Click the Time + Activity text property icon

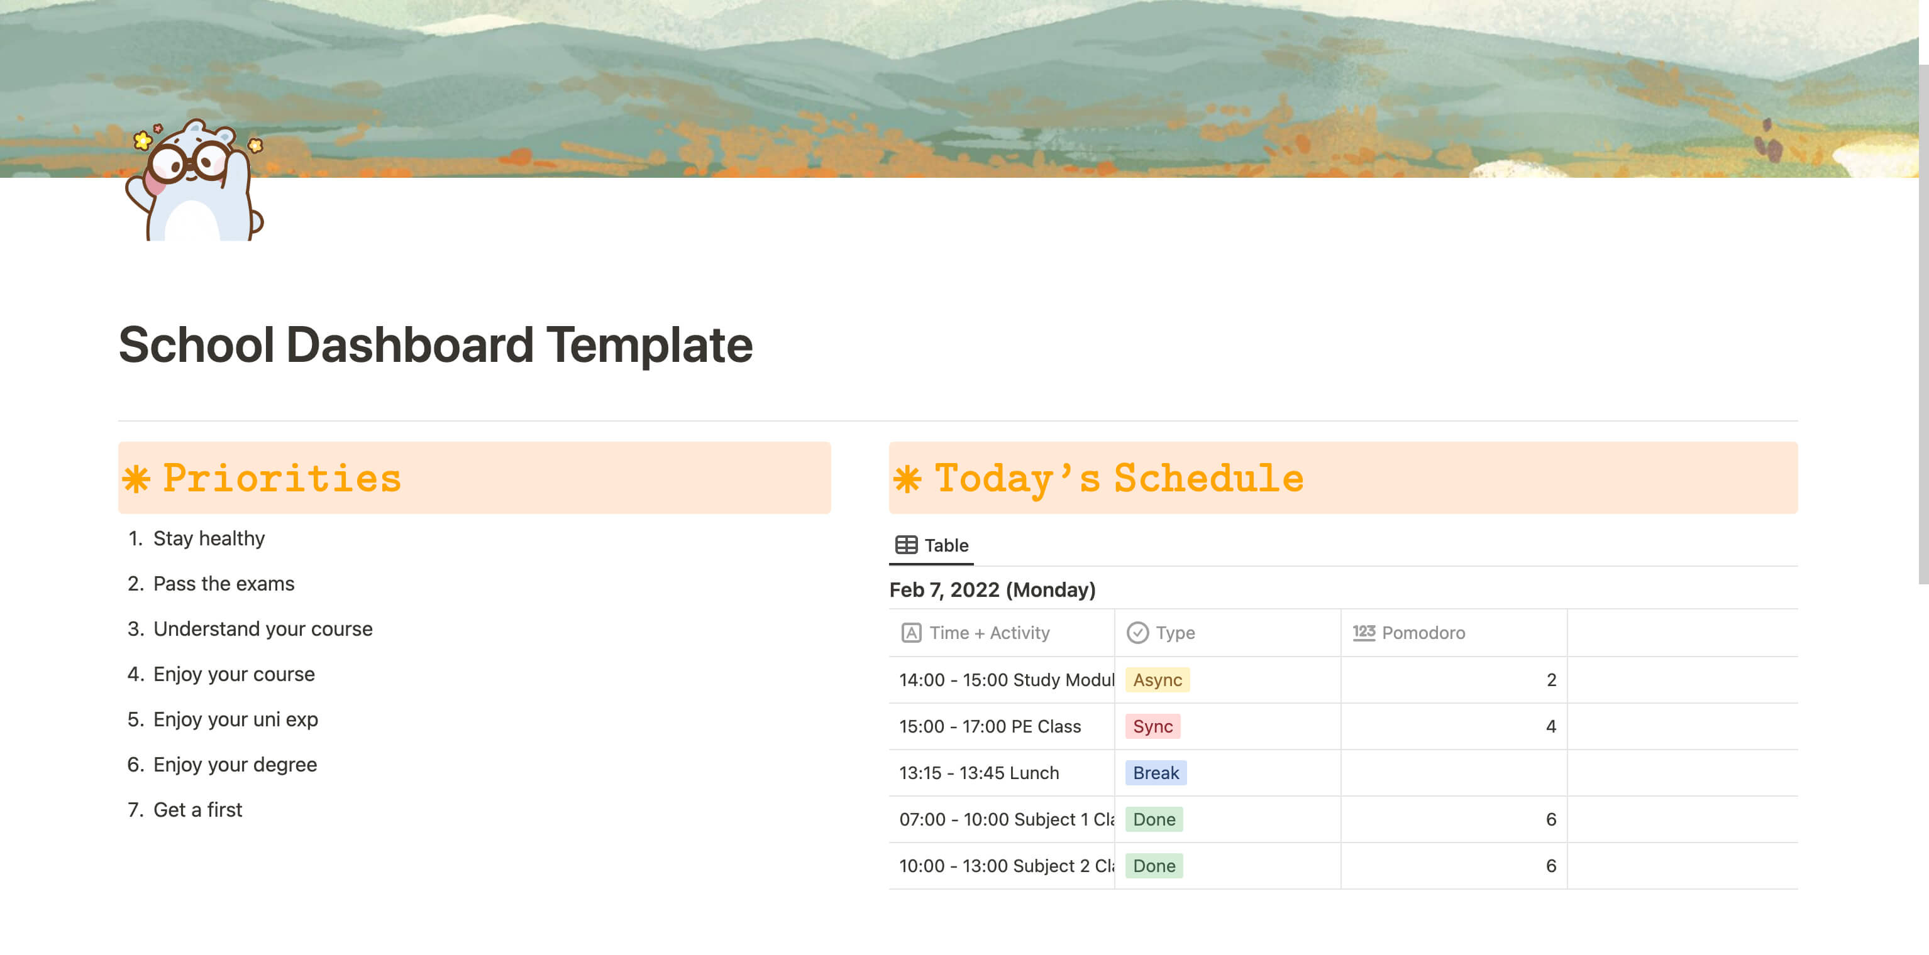pos(910,633)
